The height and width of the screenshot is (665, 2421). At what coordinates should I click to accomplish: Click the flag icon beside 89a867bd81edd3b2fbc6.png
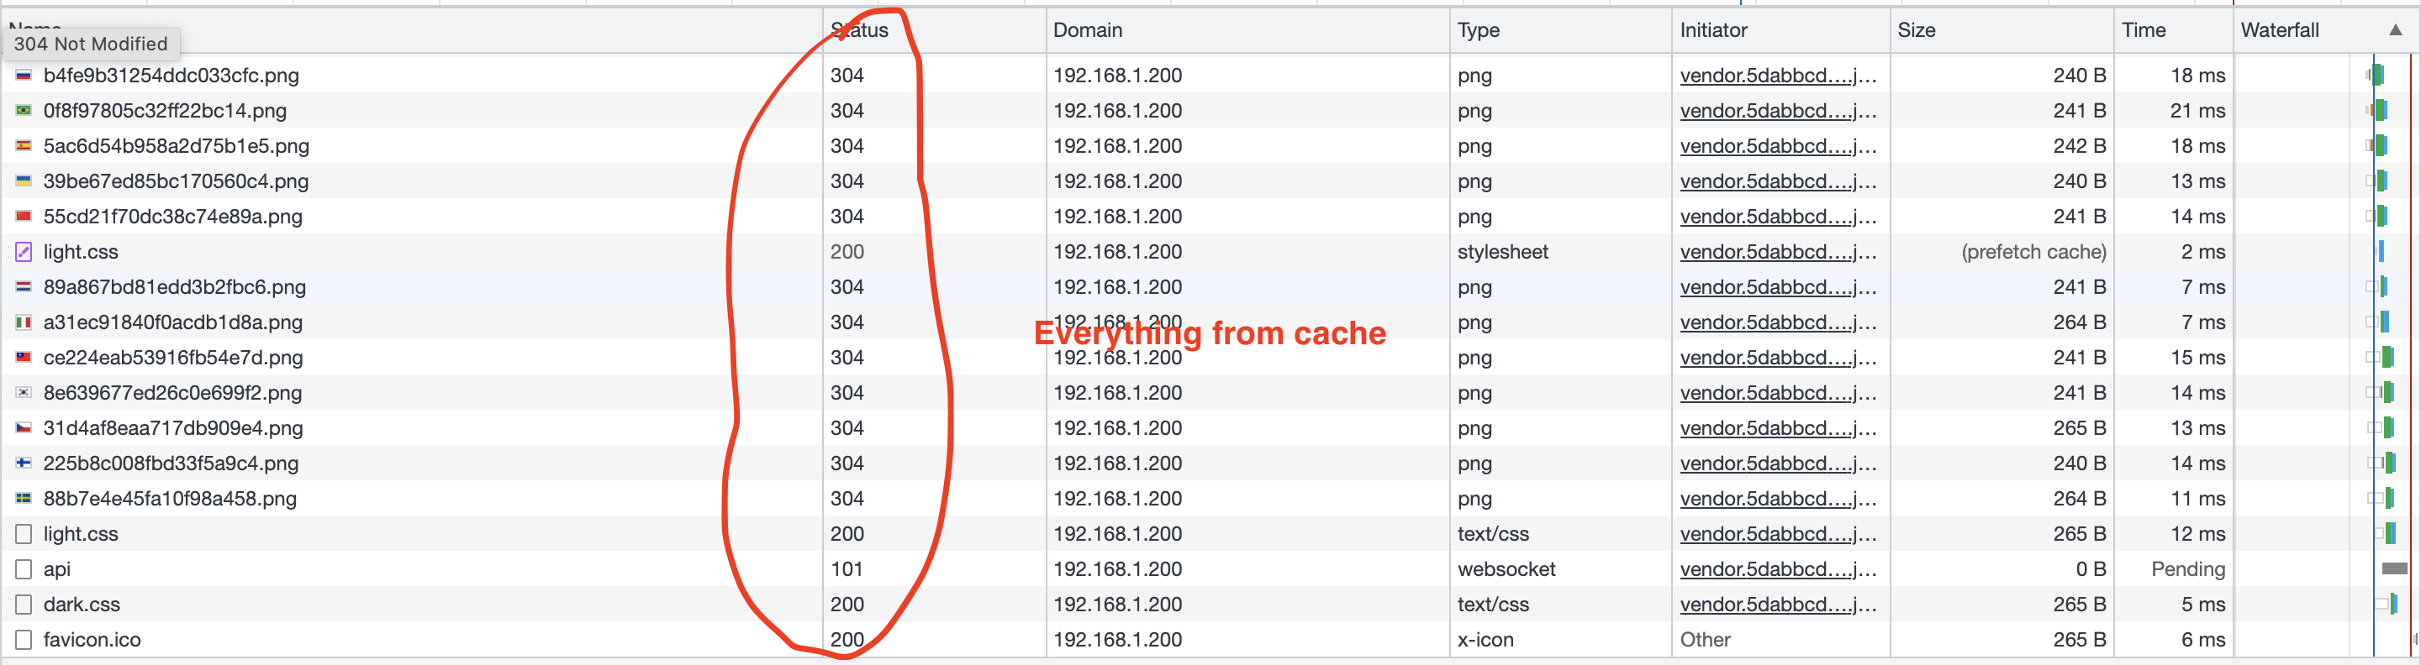[x=24, y=286]
